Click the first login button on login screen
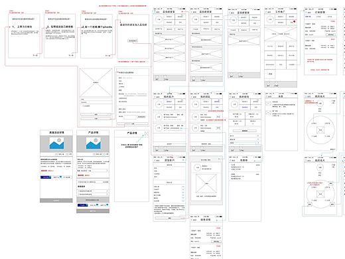 coord(96,114)
